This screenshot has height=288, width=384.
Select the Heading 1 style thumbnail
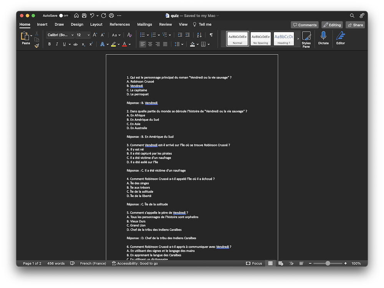pos(284,39)
